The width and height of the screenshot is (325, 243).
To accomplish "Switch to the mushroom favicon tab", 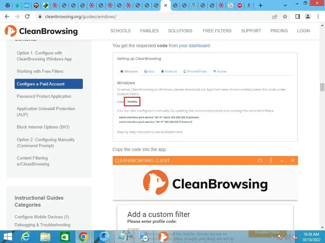I will [36, 5].
